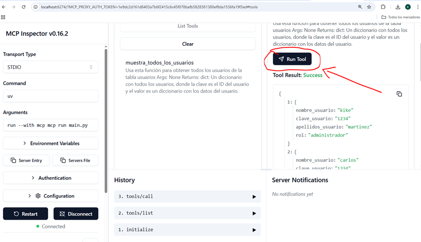Select the muestra_todos_los_usuarios tool
Image resolution: width=421 pixels, height=242 pixels.
tap(160, 63)
